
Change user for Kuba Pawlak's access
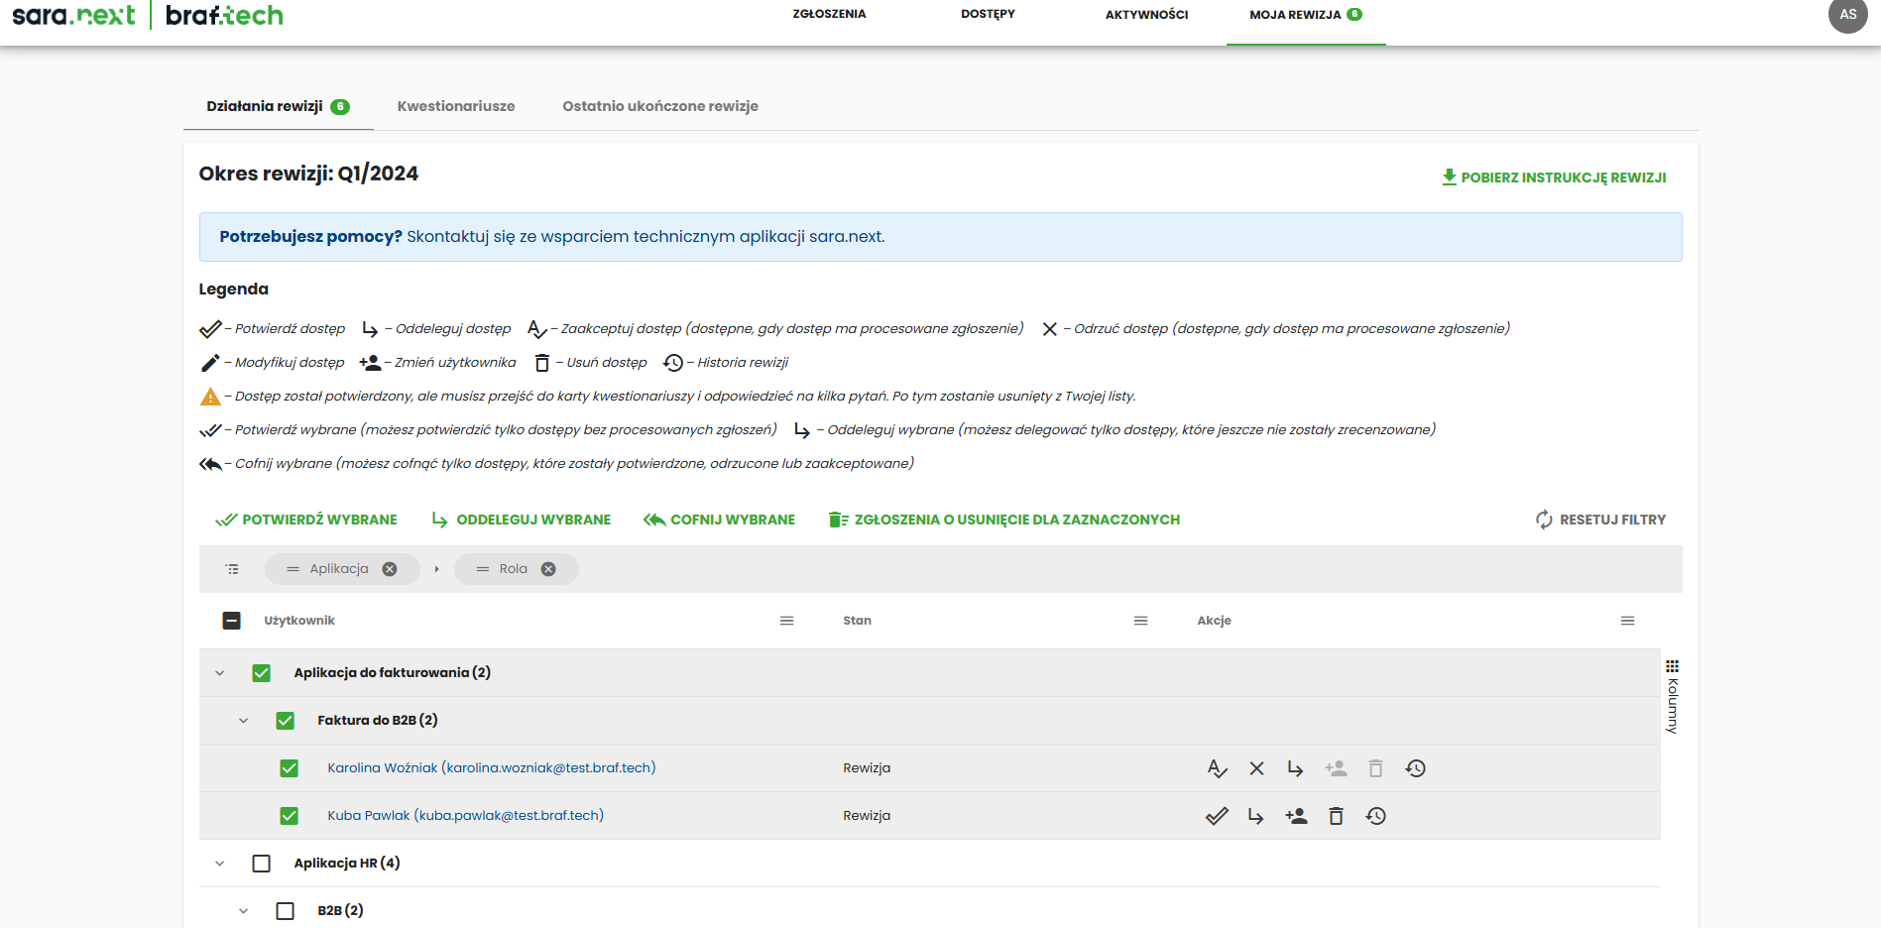pyautogui.click(x=1296, y=816)
